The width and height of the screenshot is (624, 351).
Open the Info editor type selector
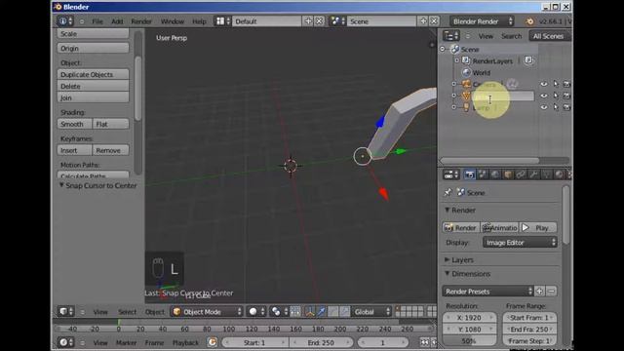click(65, 21)
